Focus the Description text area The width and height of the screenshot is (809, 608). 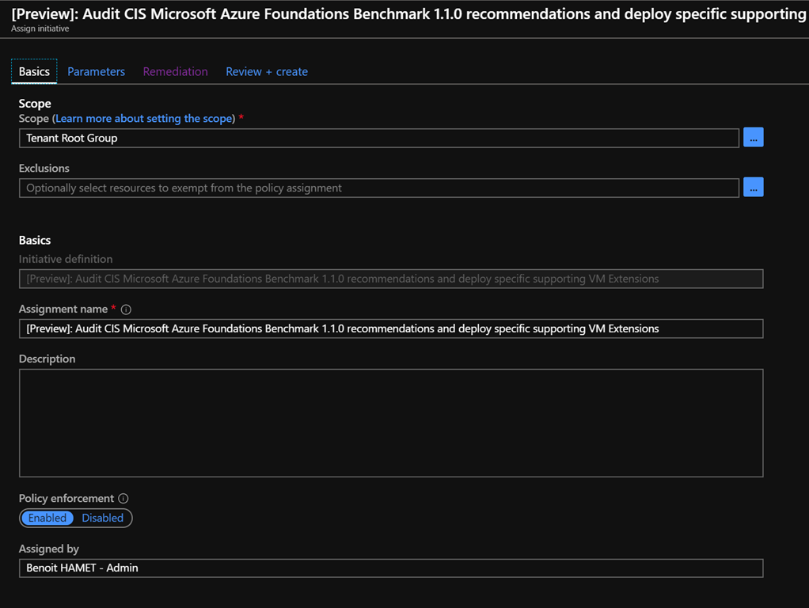pos(390,423)
